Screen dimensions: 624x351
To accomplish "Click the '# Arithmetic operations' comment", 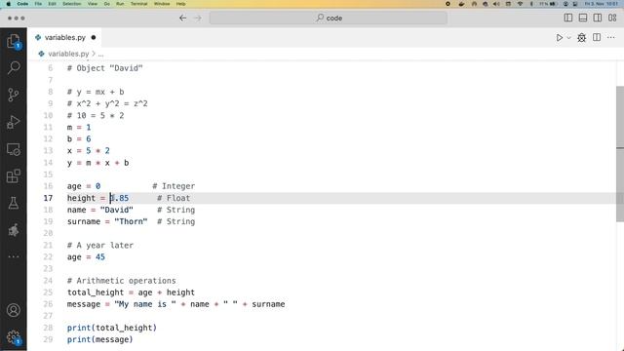I will 121,281.
